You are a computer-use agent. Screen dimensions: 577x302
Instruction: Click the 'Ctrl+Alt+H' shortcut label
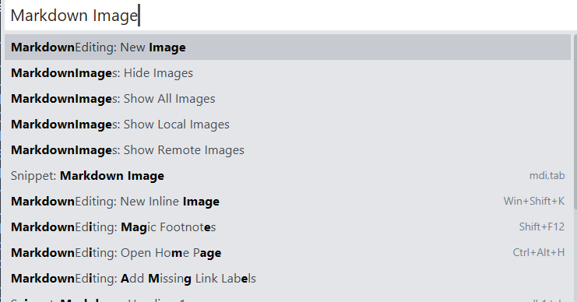point(539,253)
